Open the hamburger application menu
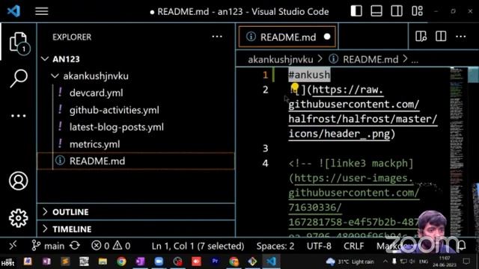The height and width of the screenshot is (269, 479). tap(42, 11)
